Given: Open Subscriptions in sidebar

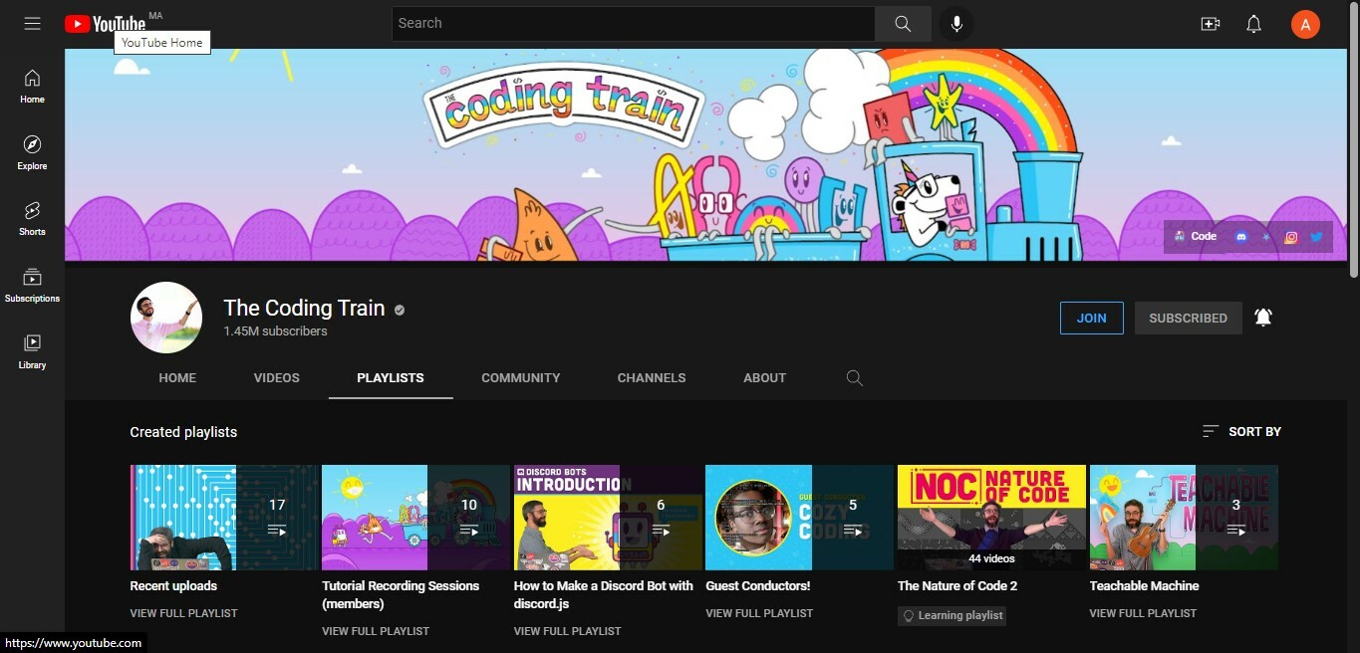Looking at the screenshot, I should (32, 286).
